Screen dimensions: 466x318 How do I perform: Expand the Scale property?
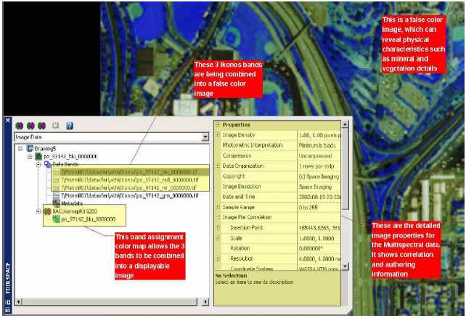tap(218, 238)
